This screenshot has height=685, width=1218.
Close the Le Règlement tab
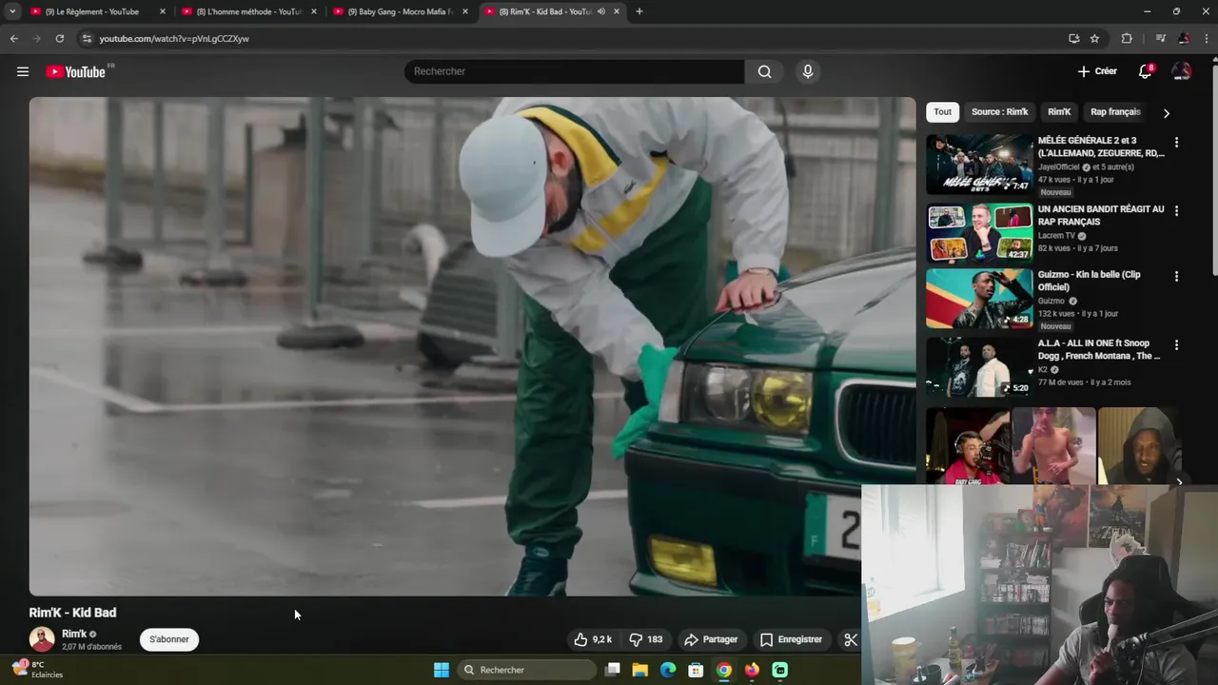click(162, 11)
